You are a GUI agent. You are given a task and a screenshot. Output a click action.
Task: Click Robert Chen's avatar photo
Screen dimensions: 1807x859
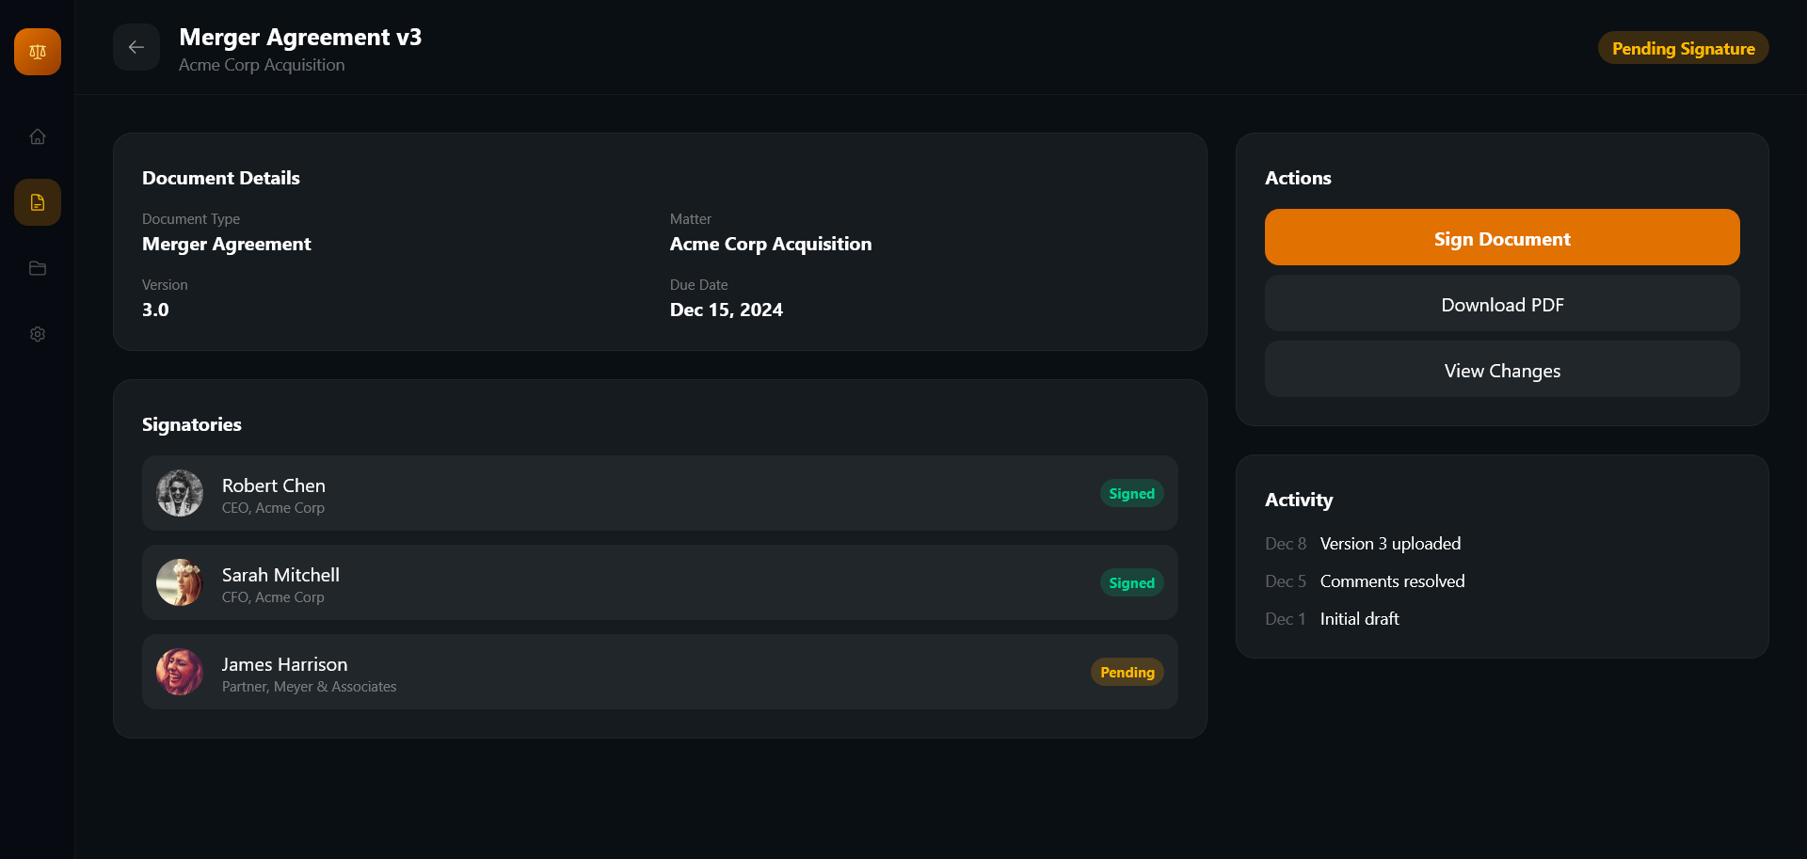click(180, 493)
